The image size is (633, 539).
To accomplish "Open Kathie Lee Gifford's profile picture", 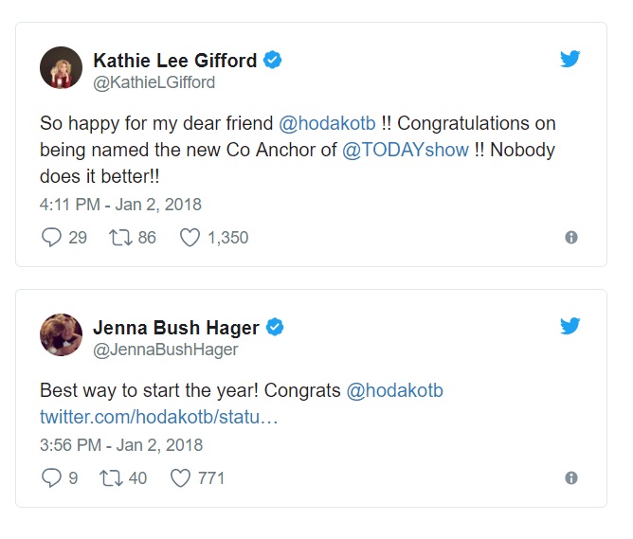I will tap(61, 67).
